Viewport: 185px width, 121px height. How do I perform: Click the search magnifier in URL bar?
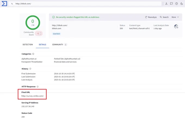pos(12,4)
